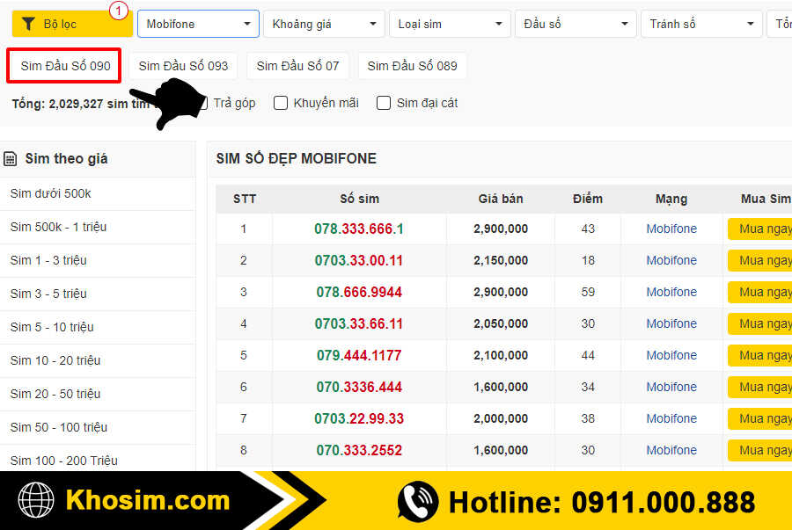Click the funnel filter icon in Bộ lọc
Screen dimensions: 792x530
coord(28,24)
